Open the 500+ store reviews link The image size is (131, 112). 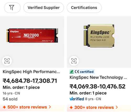(27, 107)
